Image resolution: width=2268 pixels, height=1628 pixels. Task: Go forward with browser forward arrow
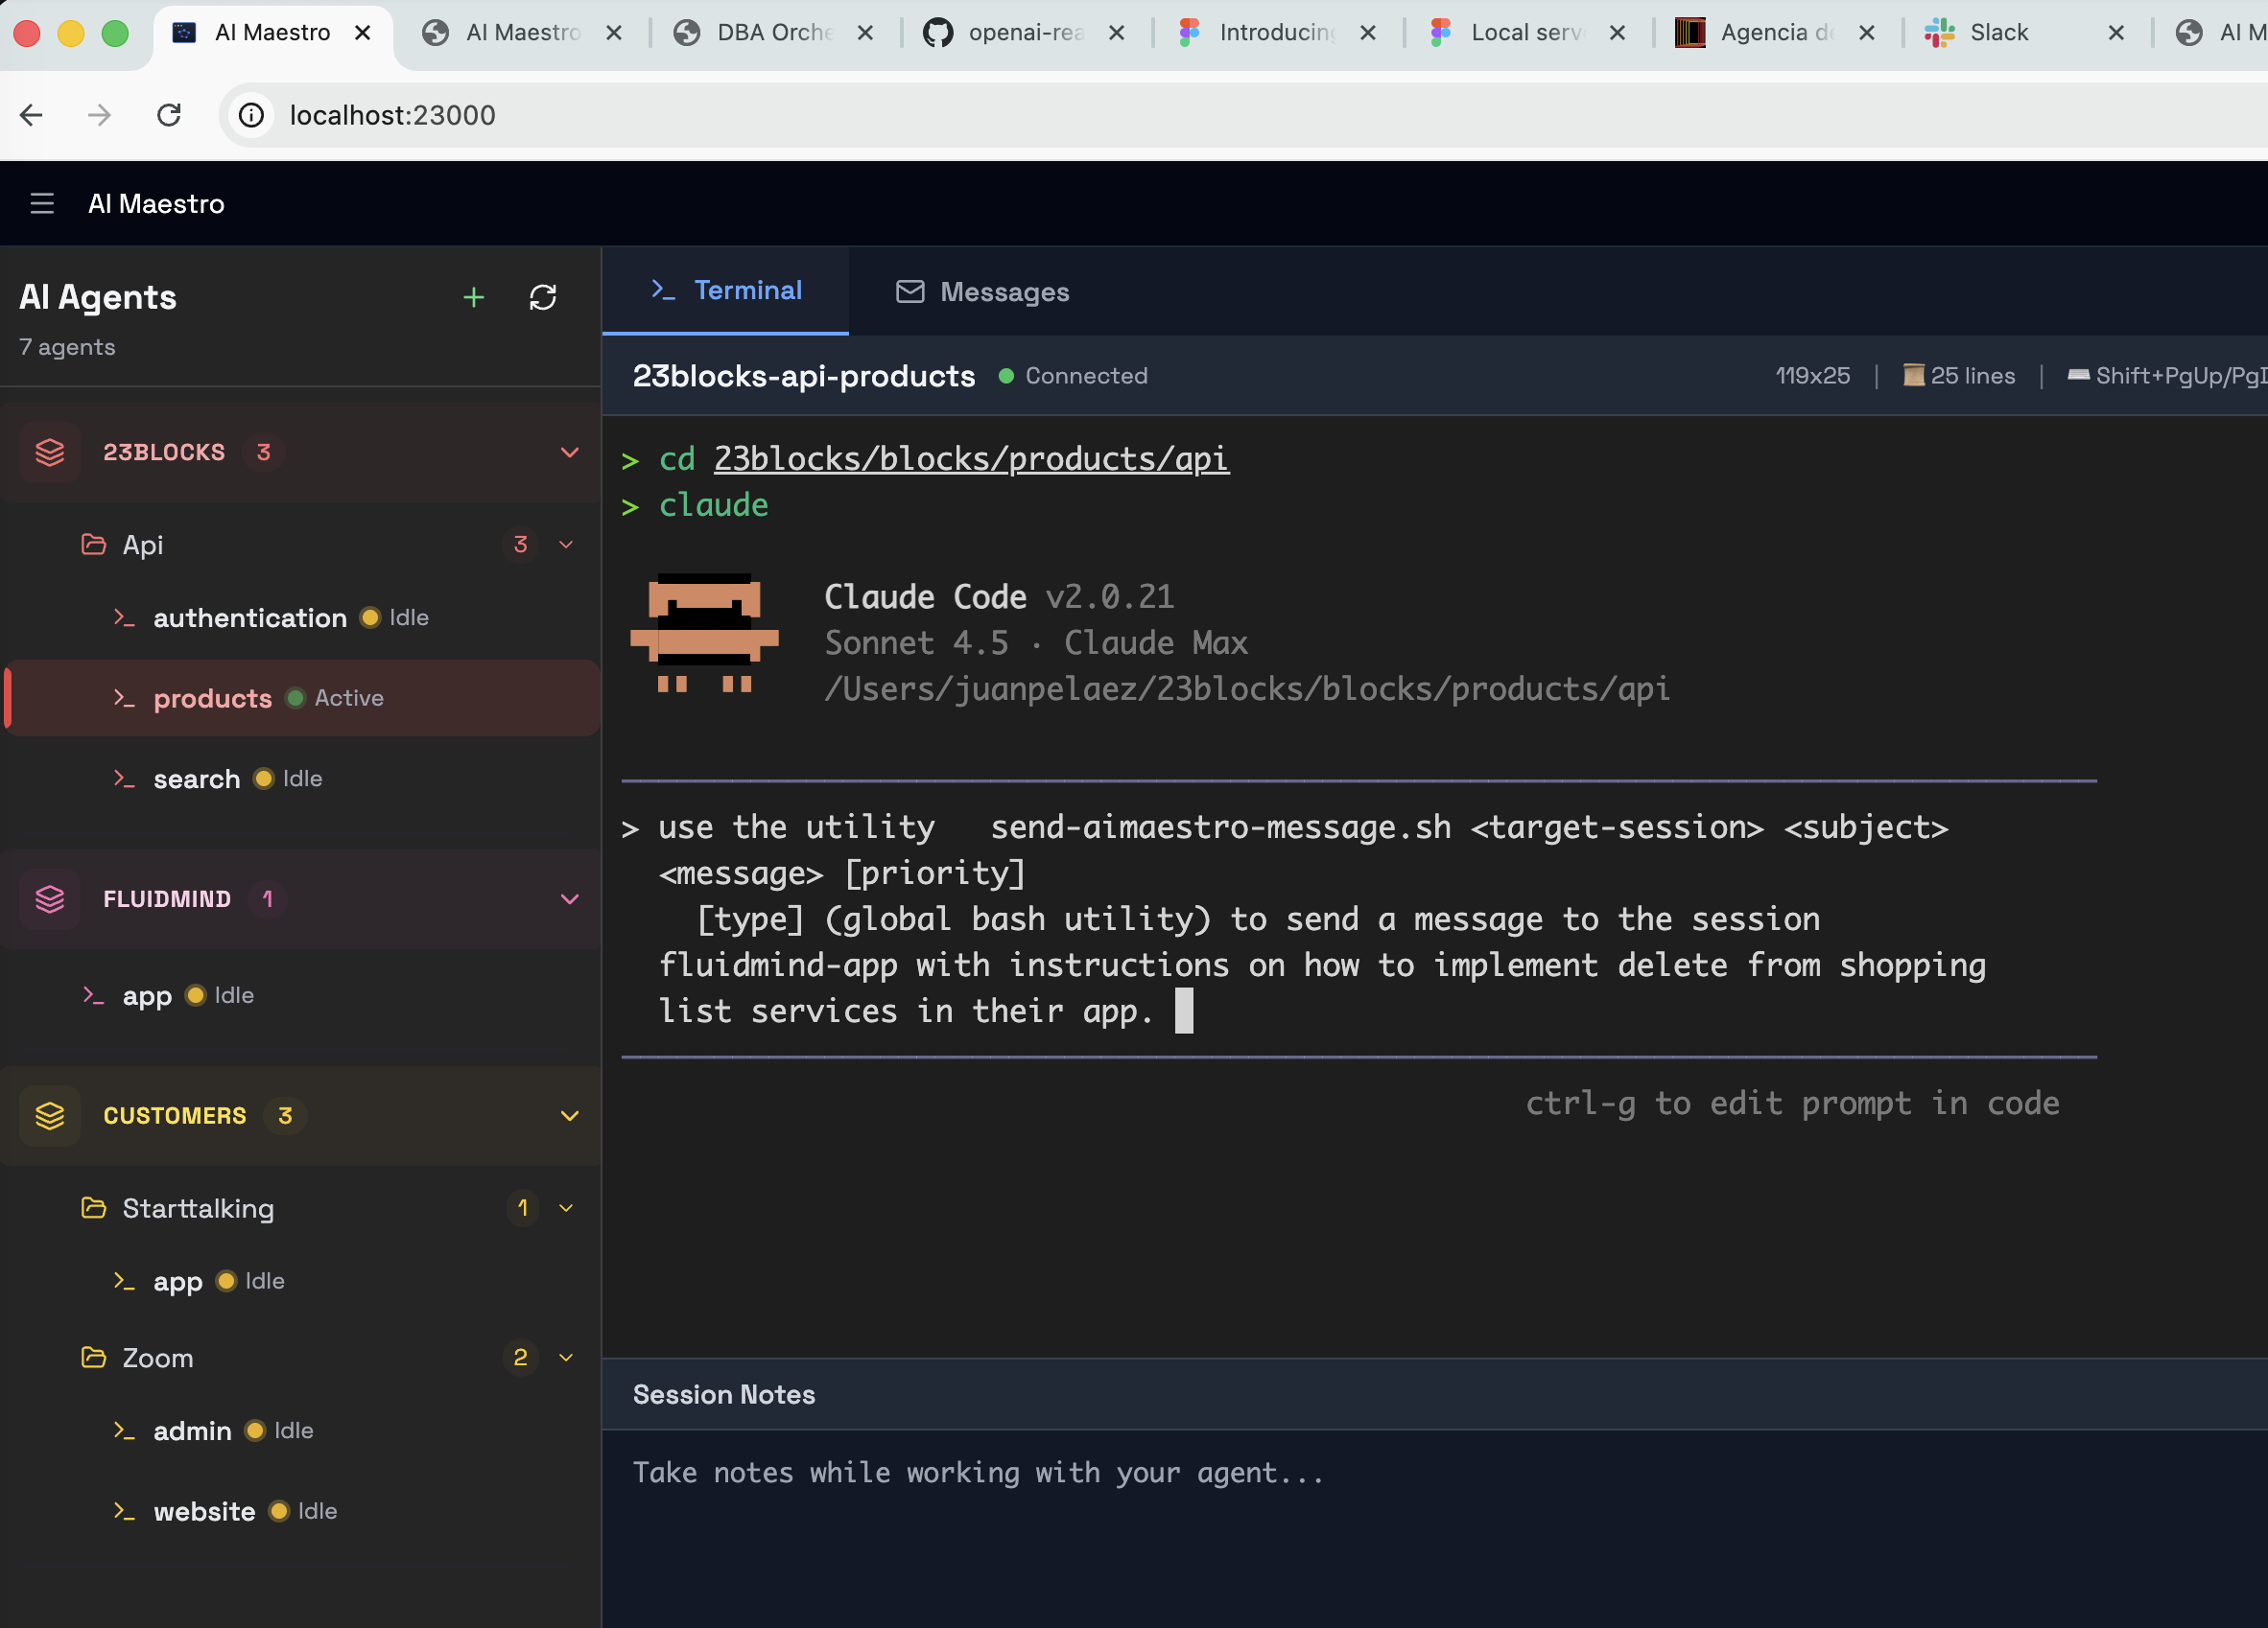pos(99,115)
